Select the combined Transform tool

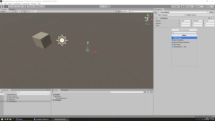click(x=20, y=6)
